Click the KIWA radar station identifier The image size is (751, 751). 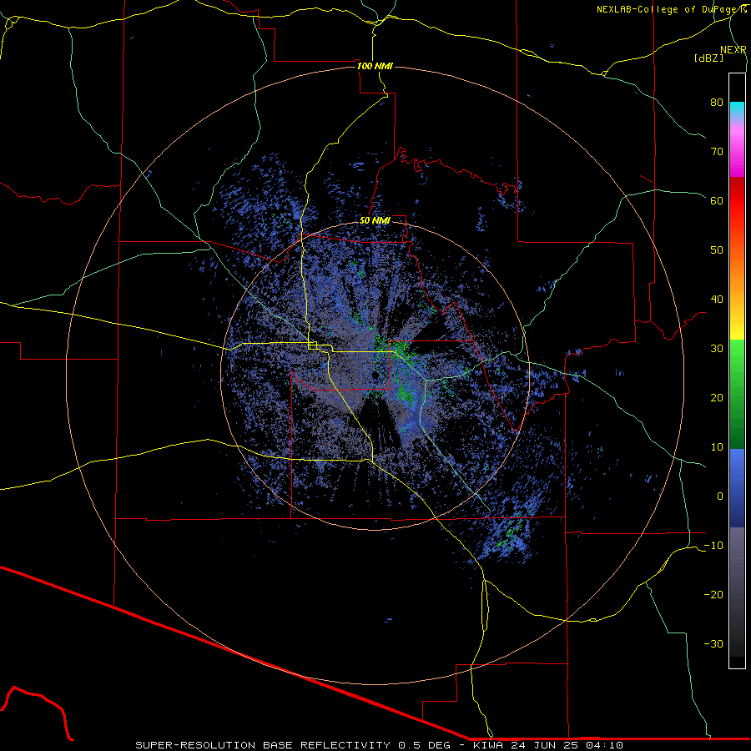point(490,745)
